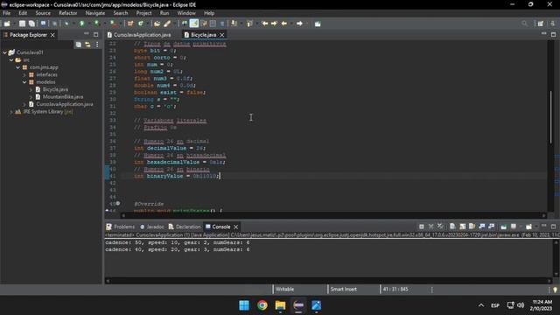The width and height of the screenshot is (560, 315).
Task: Close the Package Explorer tab
Action: click(52, 35)
